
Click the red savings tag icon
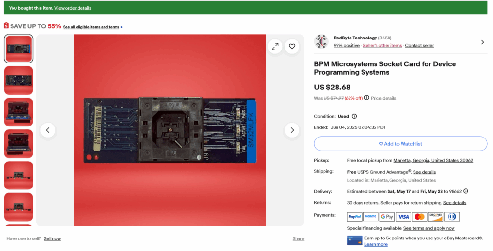[x=6, y=25]
